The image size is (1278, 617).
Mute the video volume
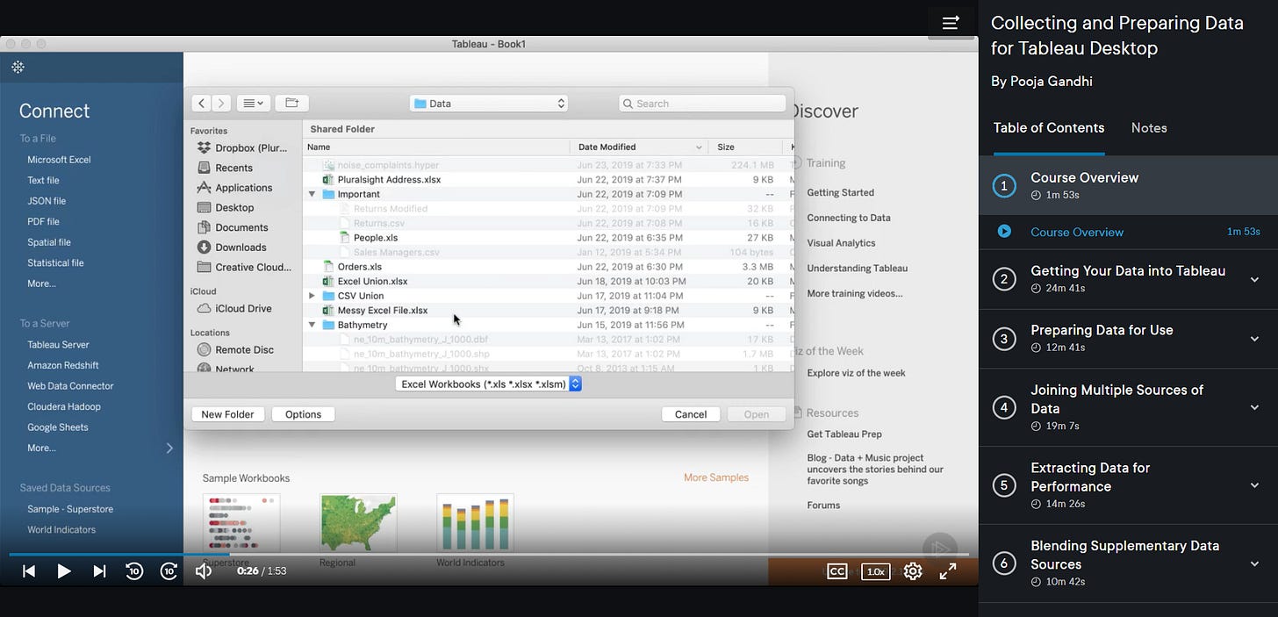tap(204, 571)
